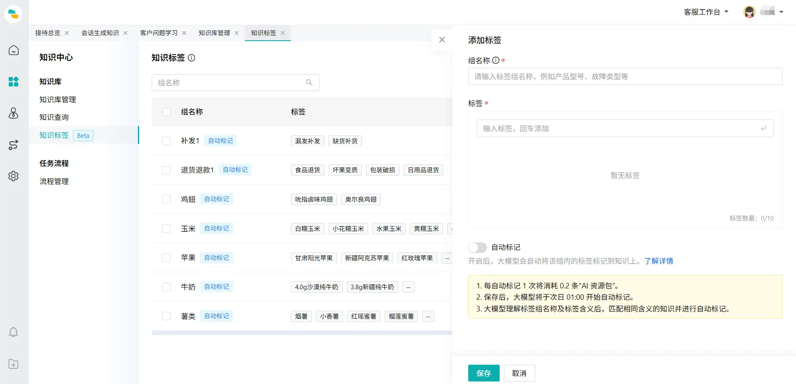Open 知识库管理 in left menu
The width and height of the screenshot is (796, 384).
(58, 100)
